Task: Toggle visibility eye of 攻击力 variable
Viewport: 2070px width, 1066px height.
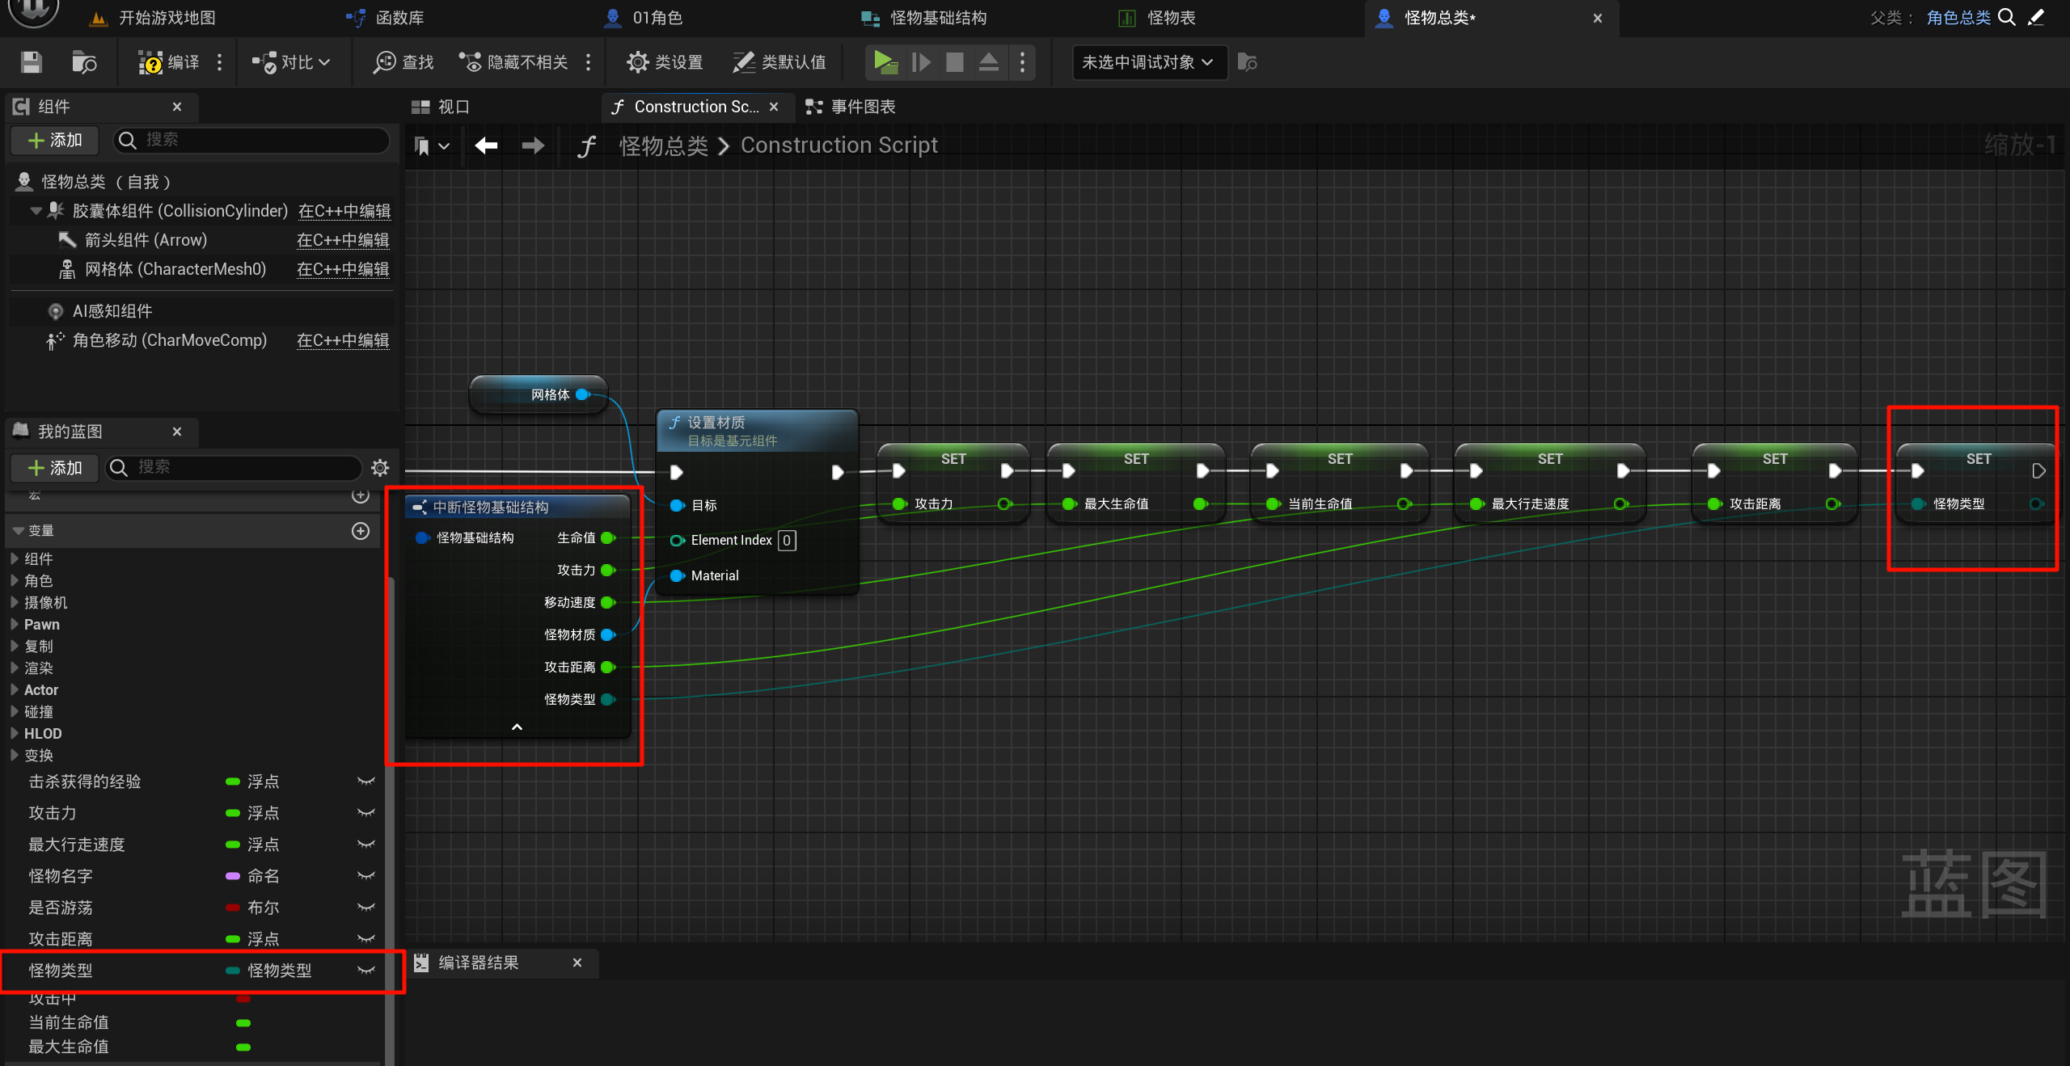Action: pos(366,813)
